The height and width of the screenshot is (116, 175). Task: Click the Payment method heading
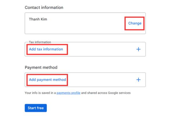pos(41,67)
